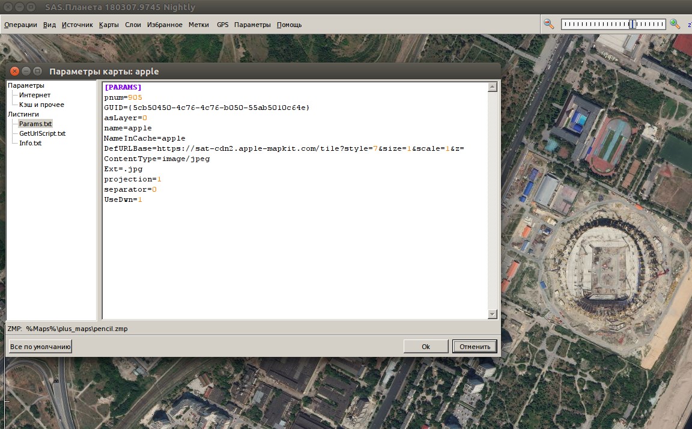Open the Карты menu

click(x=109, y=25)
